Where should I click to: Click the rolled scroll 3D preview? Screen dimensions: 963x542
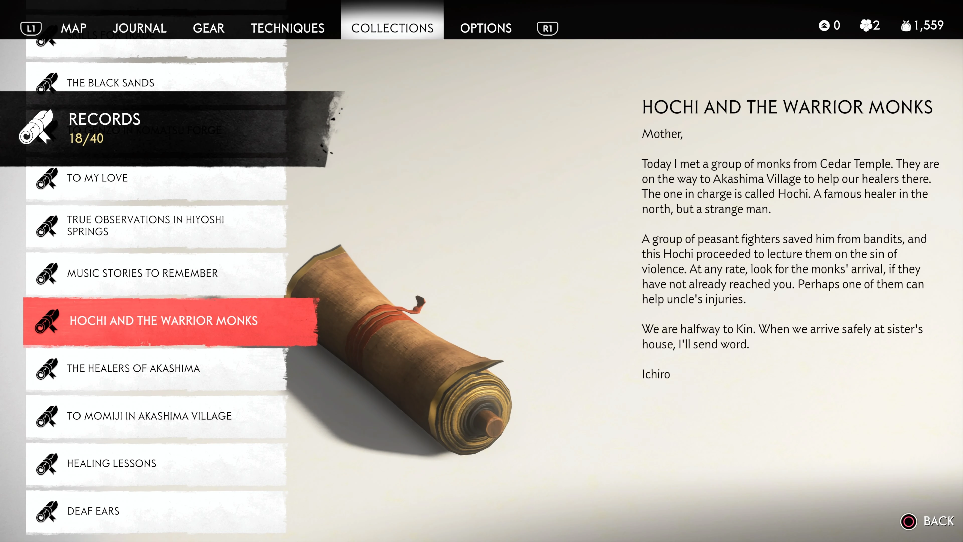402,350
